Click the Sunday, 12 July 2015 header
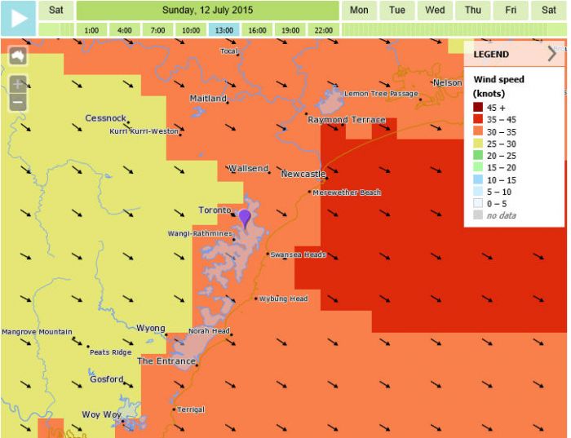Image resolution: width=571 pixels, height=438 pixels. pos(207,11)
